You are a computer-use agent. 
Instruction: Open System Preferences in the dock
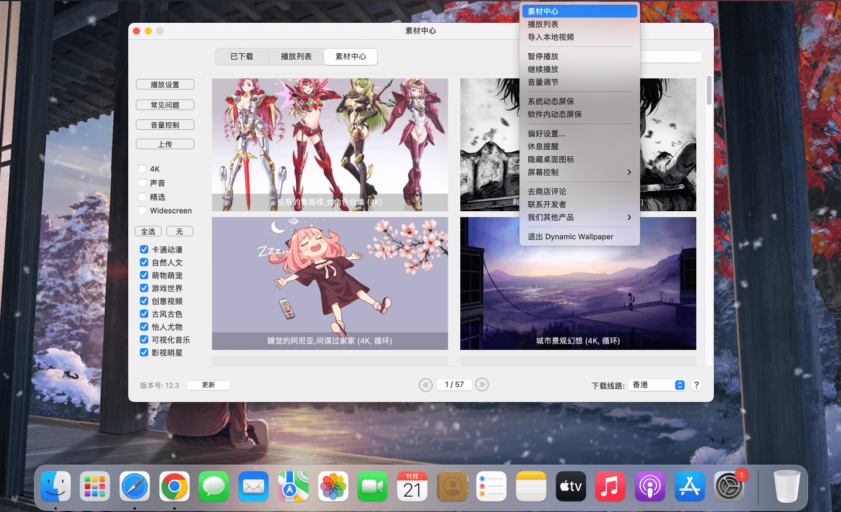(x=729, y=486)
